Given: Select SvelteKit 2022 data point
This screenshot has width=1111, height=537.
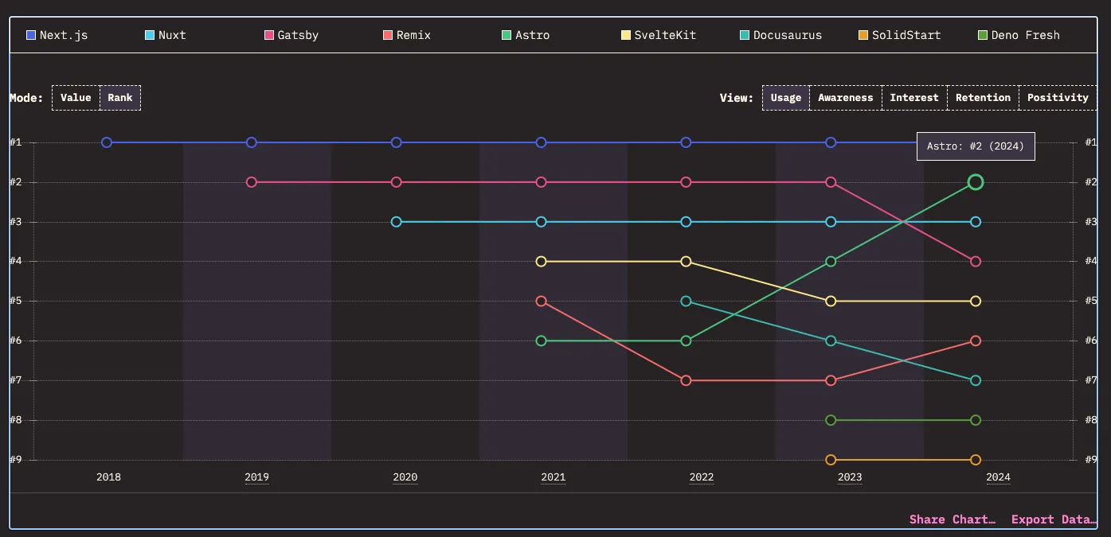Looking at the screenshot, I should click(x=687, y=262).
